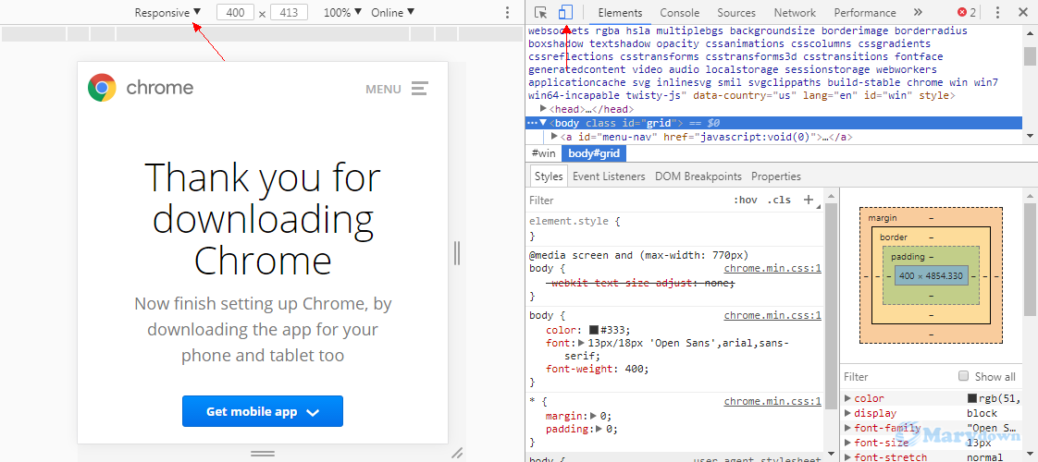The image size is (1038, 462).
Task: Click the viewport height field showing 413
Action: [290, 13]
